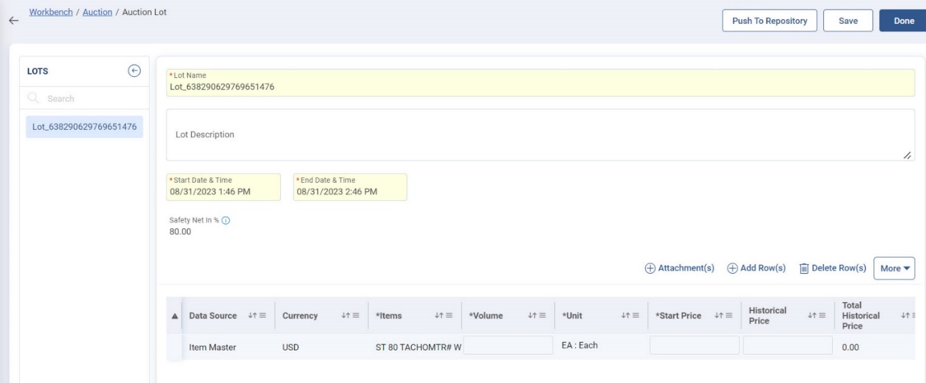Click the Delete Row(s) trash icon

(804, 268)
